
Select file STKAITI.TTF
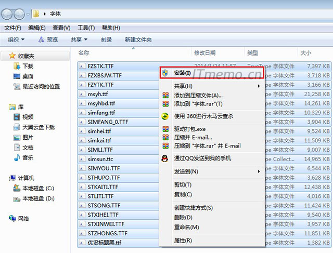(x=103, y=187)
